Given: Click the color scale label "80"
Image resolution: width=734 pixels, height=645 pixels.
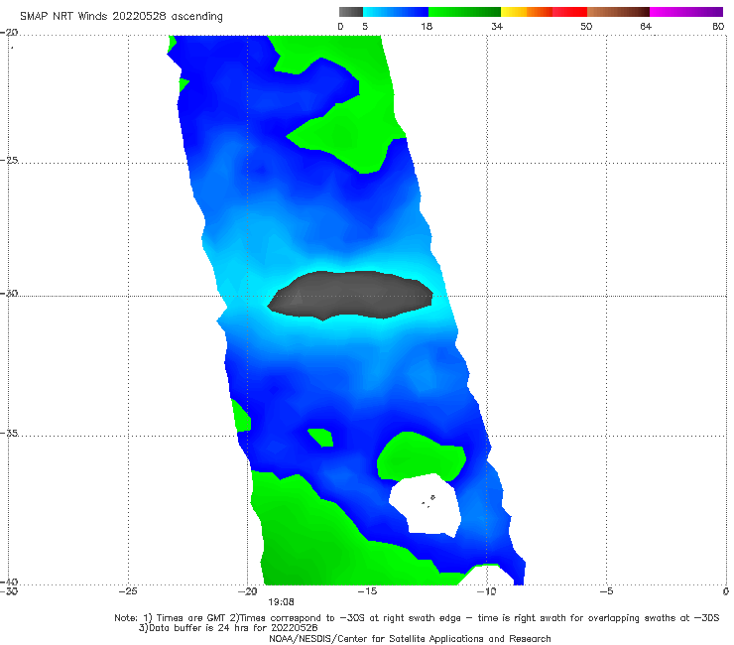Looking at the screenshot, I should (x=718, y=26).
